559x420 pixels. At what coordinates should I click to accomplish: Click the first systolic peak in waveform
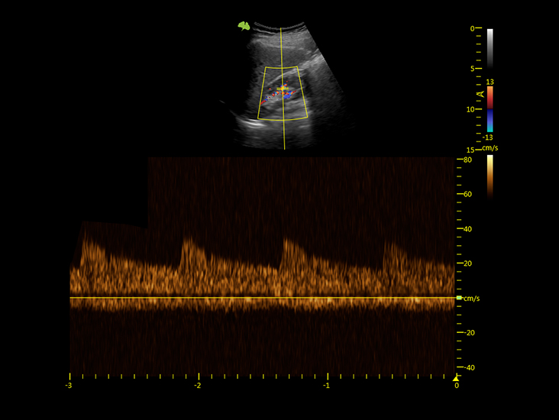(x=84, y=240)
